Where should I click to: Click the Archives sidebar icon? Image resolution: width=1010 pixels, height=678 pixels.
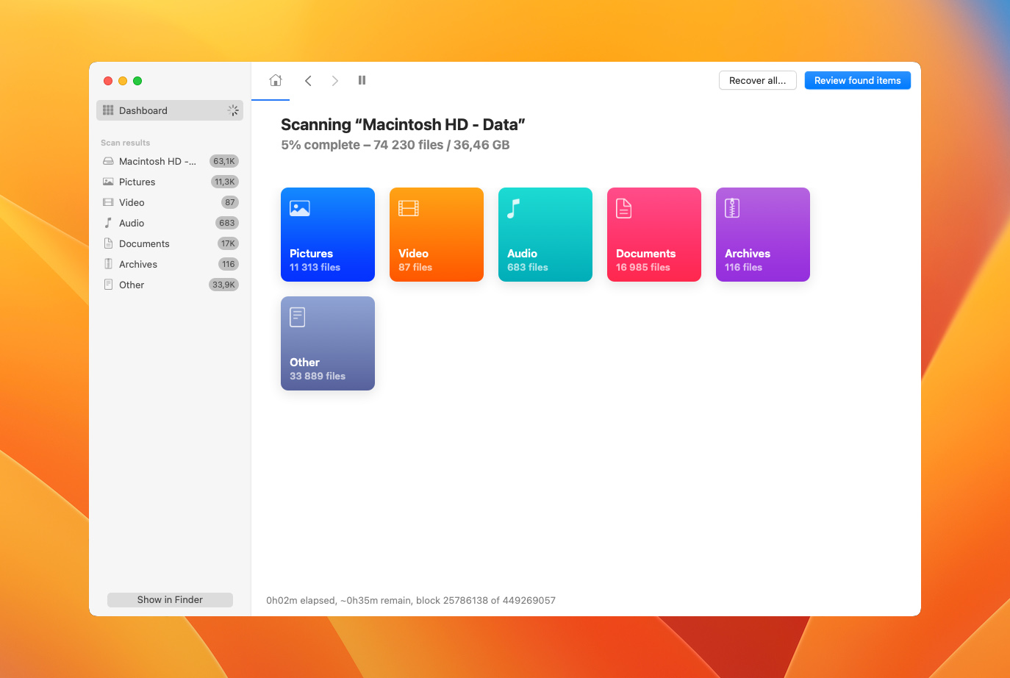point(108,264)
